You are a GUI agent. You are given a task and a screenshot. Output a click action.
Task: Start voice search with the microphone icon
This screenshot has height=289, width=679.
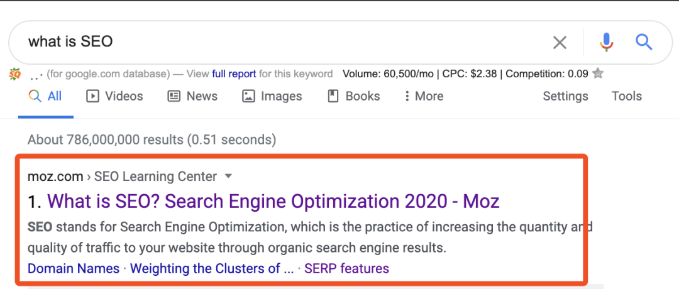(607, 42)
